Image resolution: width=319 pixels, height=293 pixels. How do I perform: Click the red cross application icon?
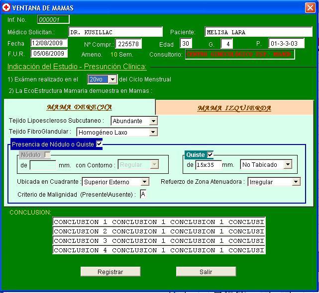pos(6,7)
